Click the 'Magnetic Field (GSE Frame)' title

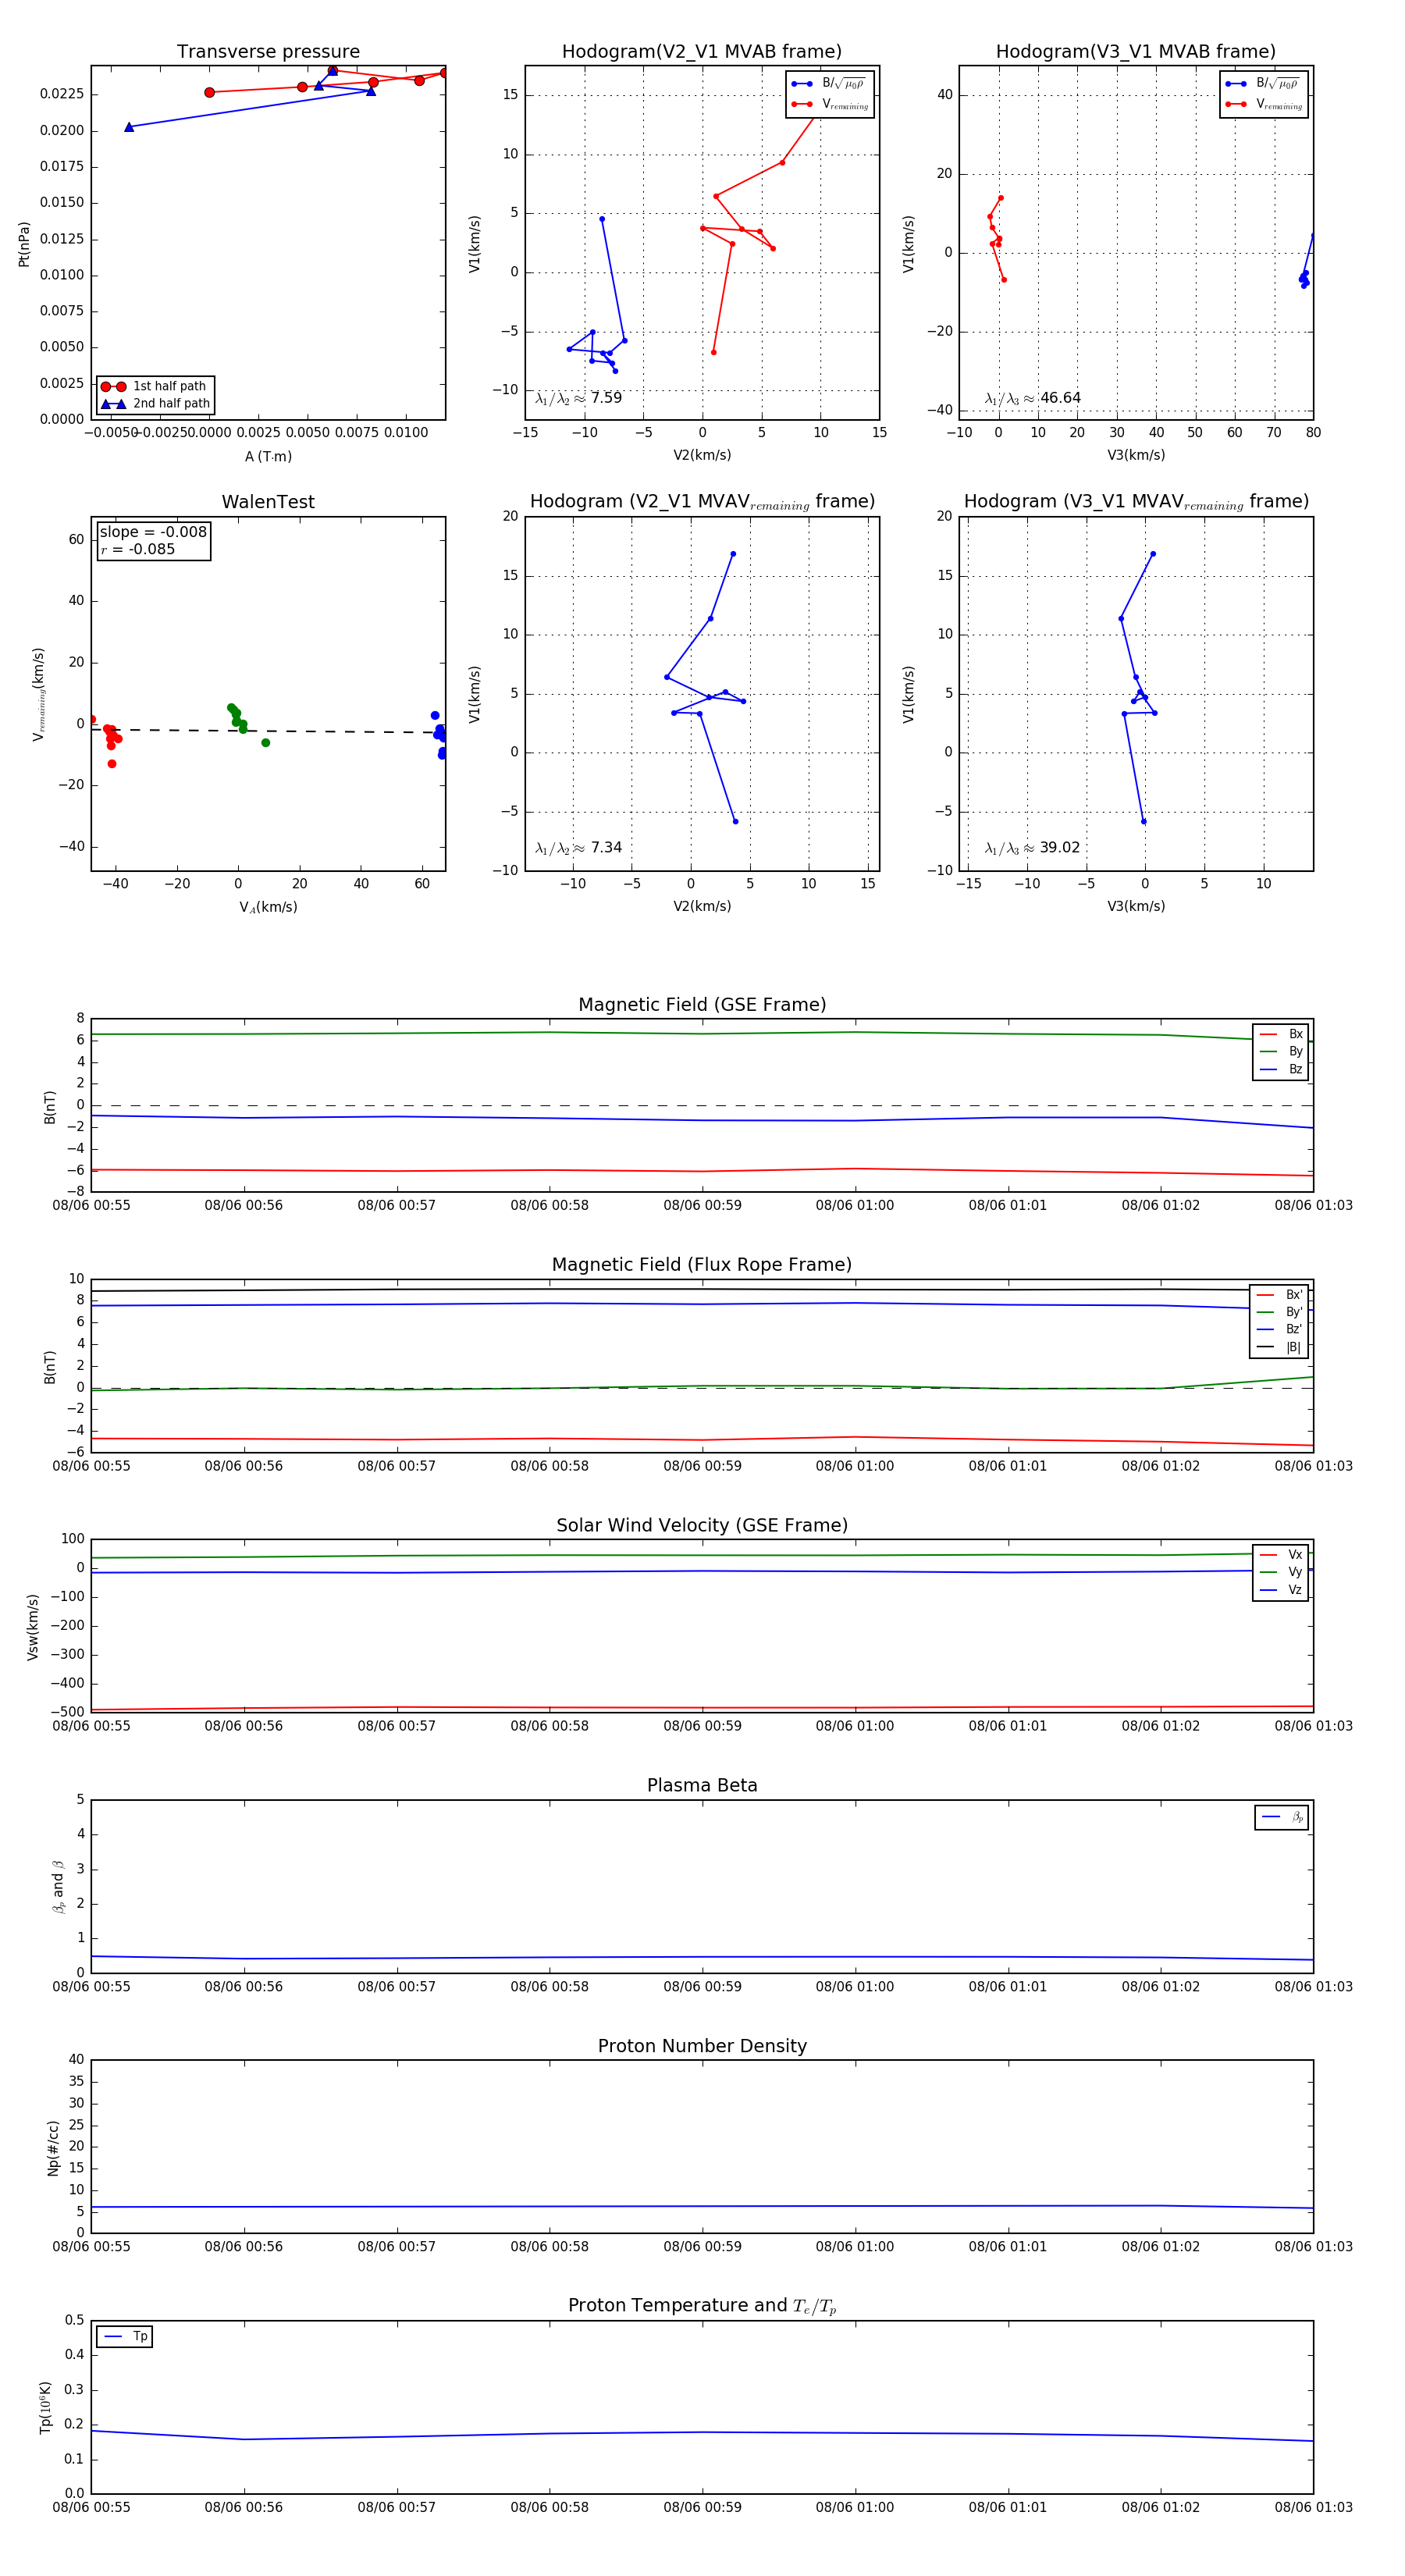tap(702, 1005)
